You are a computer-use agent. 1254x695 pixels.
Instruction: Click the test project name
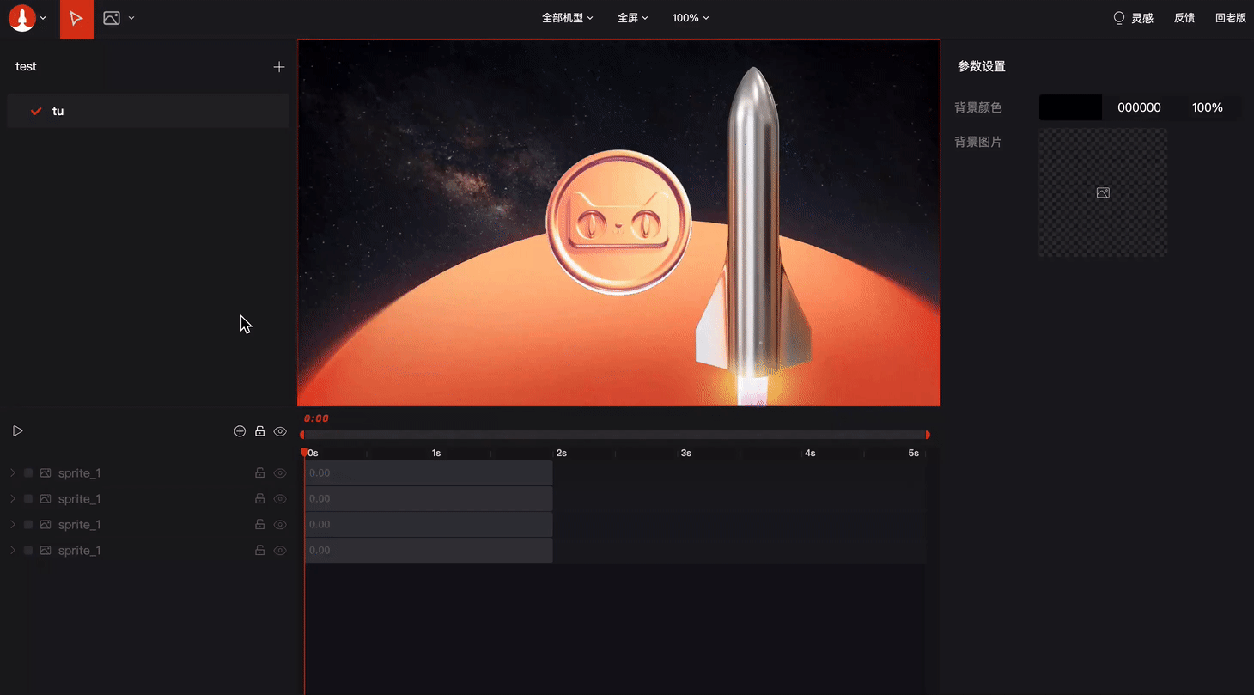[x=26, y=66]
